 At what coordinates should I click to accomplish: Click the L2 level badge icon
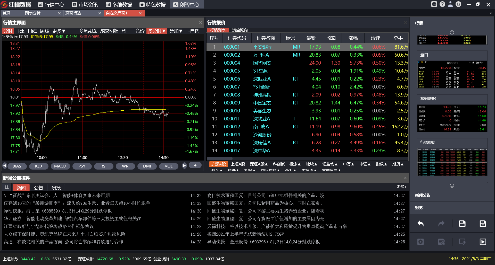tap(458, 4)
